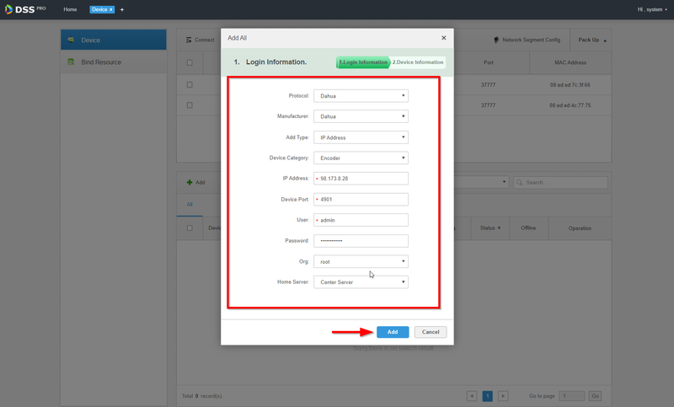
Task: Open the Hi, system user menu
Action: [652, 9]
